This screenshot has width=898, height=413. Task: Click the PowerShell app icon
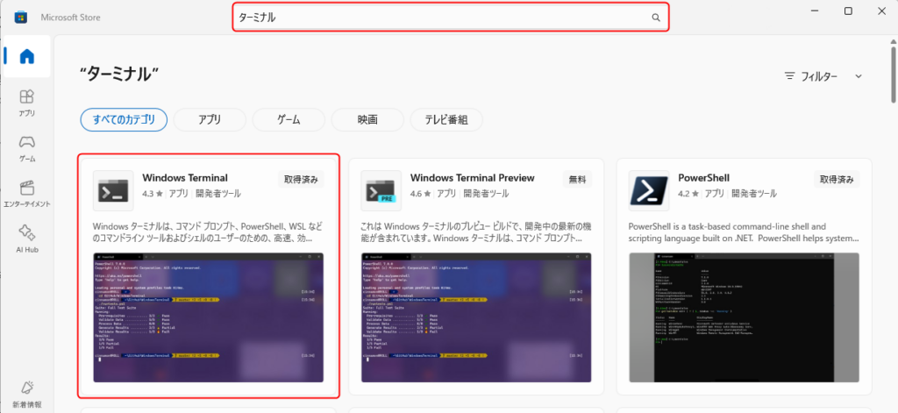tap(649, 190)
